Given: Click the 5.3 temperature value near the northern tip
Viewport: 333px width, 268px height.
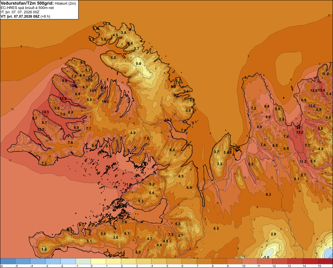Looking at the screenshot, I should [x=108, y=24].
